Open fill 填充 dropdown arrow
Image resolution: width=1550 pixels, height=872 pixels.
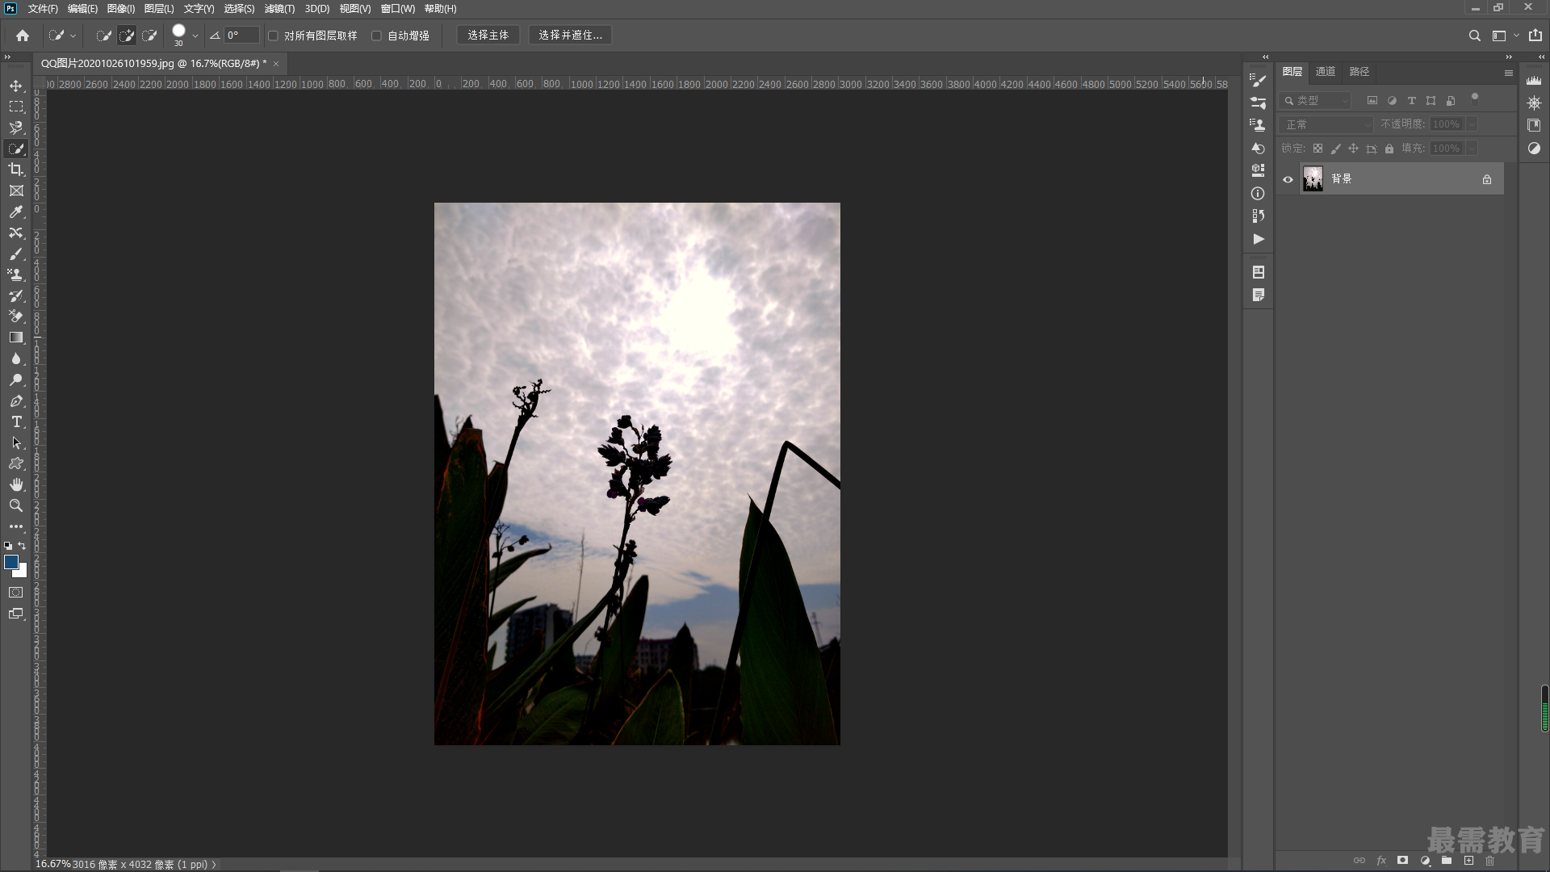pyautogui.click(x=1472, y=149)
